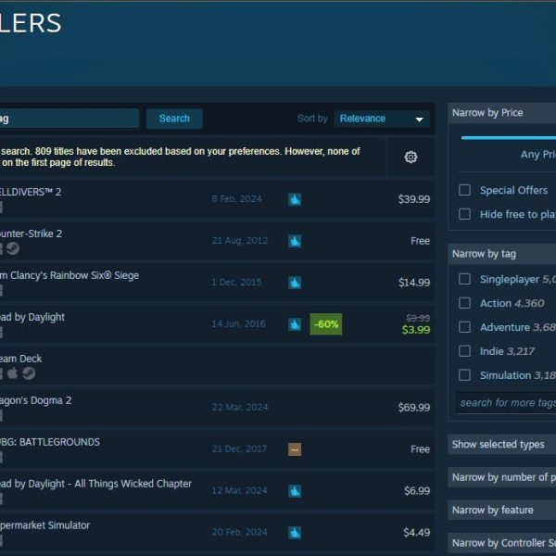The image size is (556, 556).
Task: Expand Narrow by number of players
Action: click(x=501, y=477)
